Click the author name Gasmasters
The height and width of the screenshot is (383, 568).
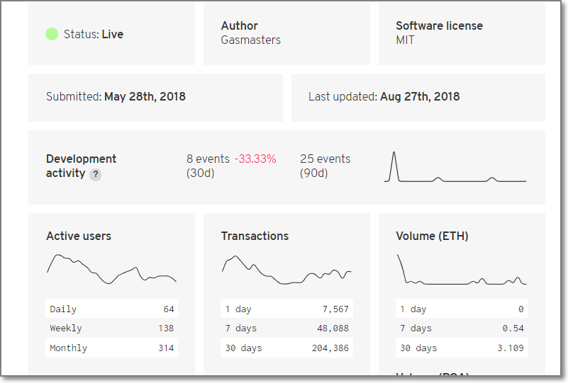251,40
